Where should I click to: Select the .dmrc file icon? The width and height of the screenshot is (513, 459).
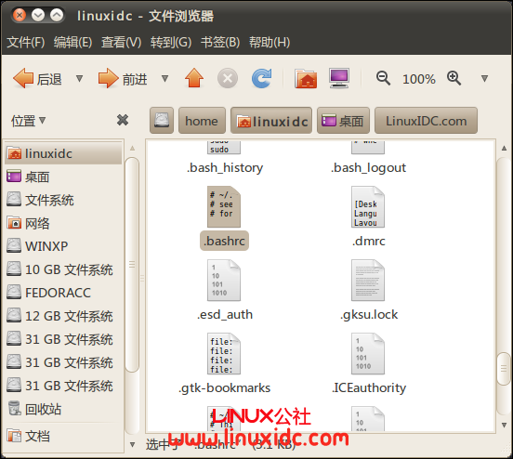[368, 207]
